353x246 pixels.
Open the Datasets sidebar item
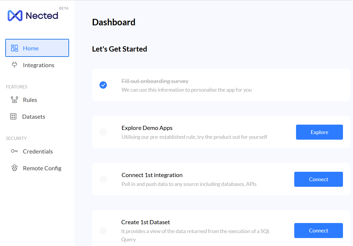click(x=34, y=117)
